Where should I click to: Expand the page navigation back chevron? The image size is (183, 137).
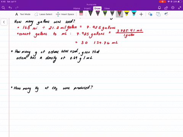pos(4,22)
